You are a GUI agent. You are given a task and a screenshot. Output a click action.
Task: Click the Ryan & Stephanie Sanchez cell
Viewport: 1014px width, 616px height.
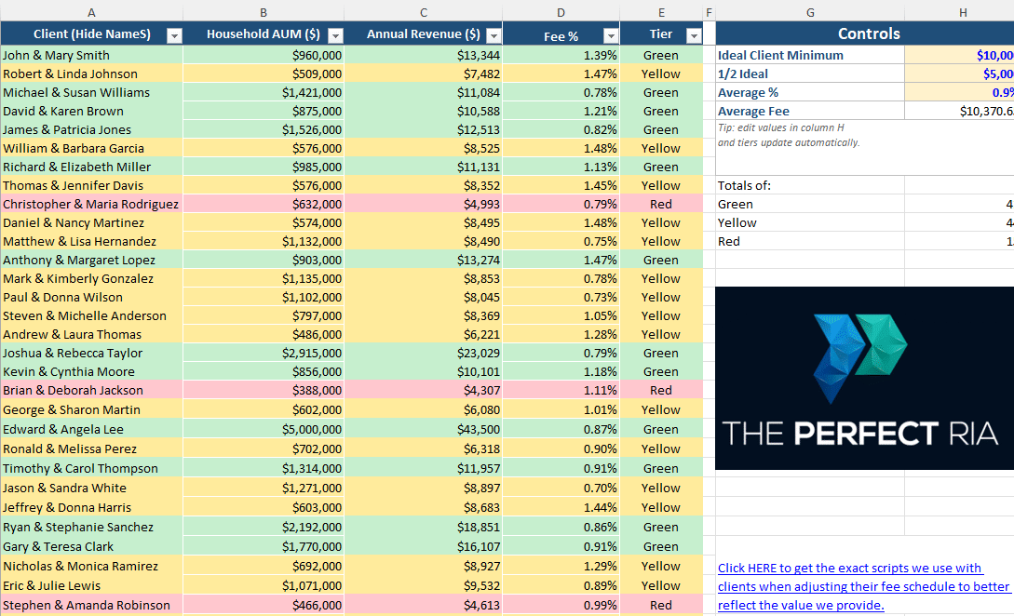92,527
